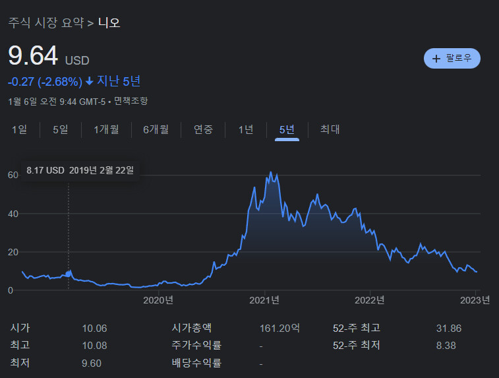Click the 52-week low value 8.38

446,346
